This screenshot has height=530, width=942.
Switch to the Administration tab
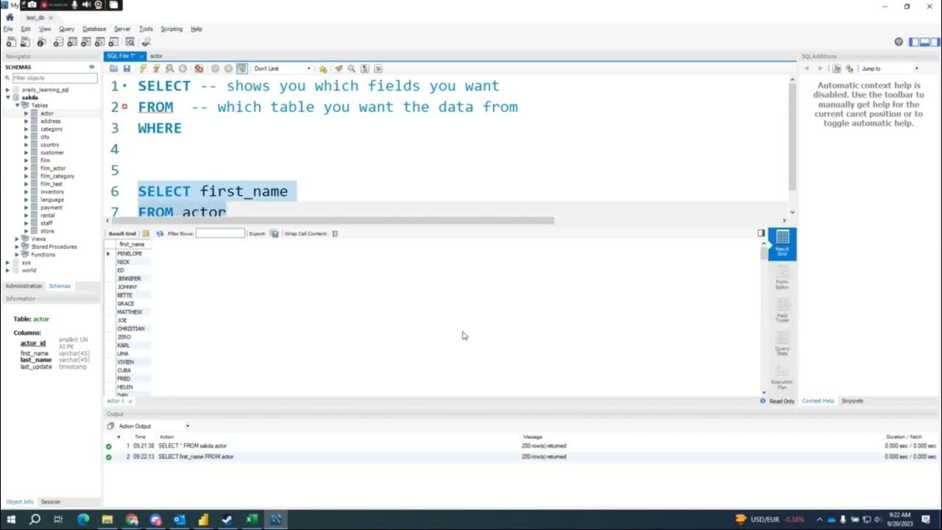pos(24,286)
